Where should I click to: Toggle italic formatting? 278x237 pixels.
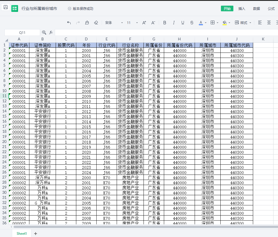click(174, 23)
